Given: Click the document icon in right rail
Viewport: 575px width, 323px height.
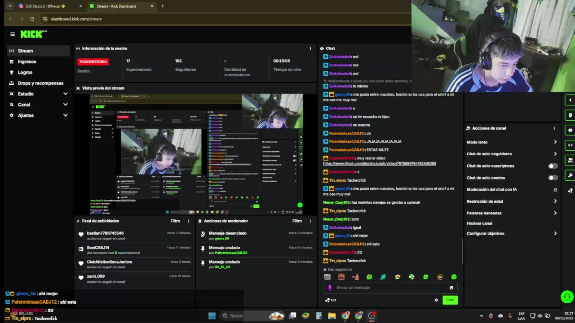Looking at the screenshot, I should point(570,115).
